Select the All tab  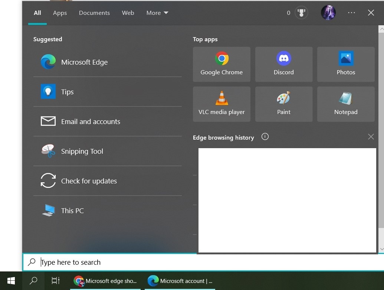point(37,13)
